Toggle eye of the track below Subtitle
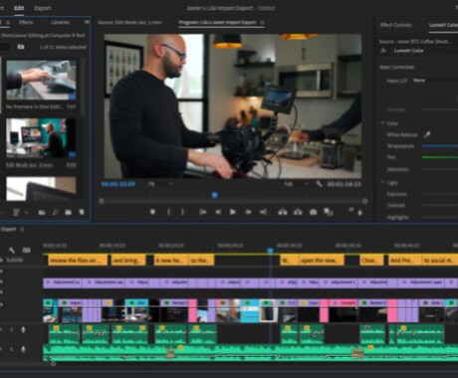This screenshot has height=378, width=458. coord(1,272)
